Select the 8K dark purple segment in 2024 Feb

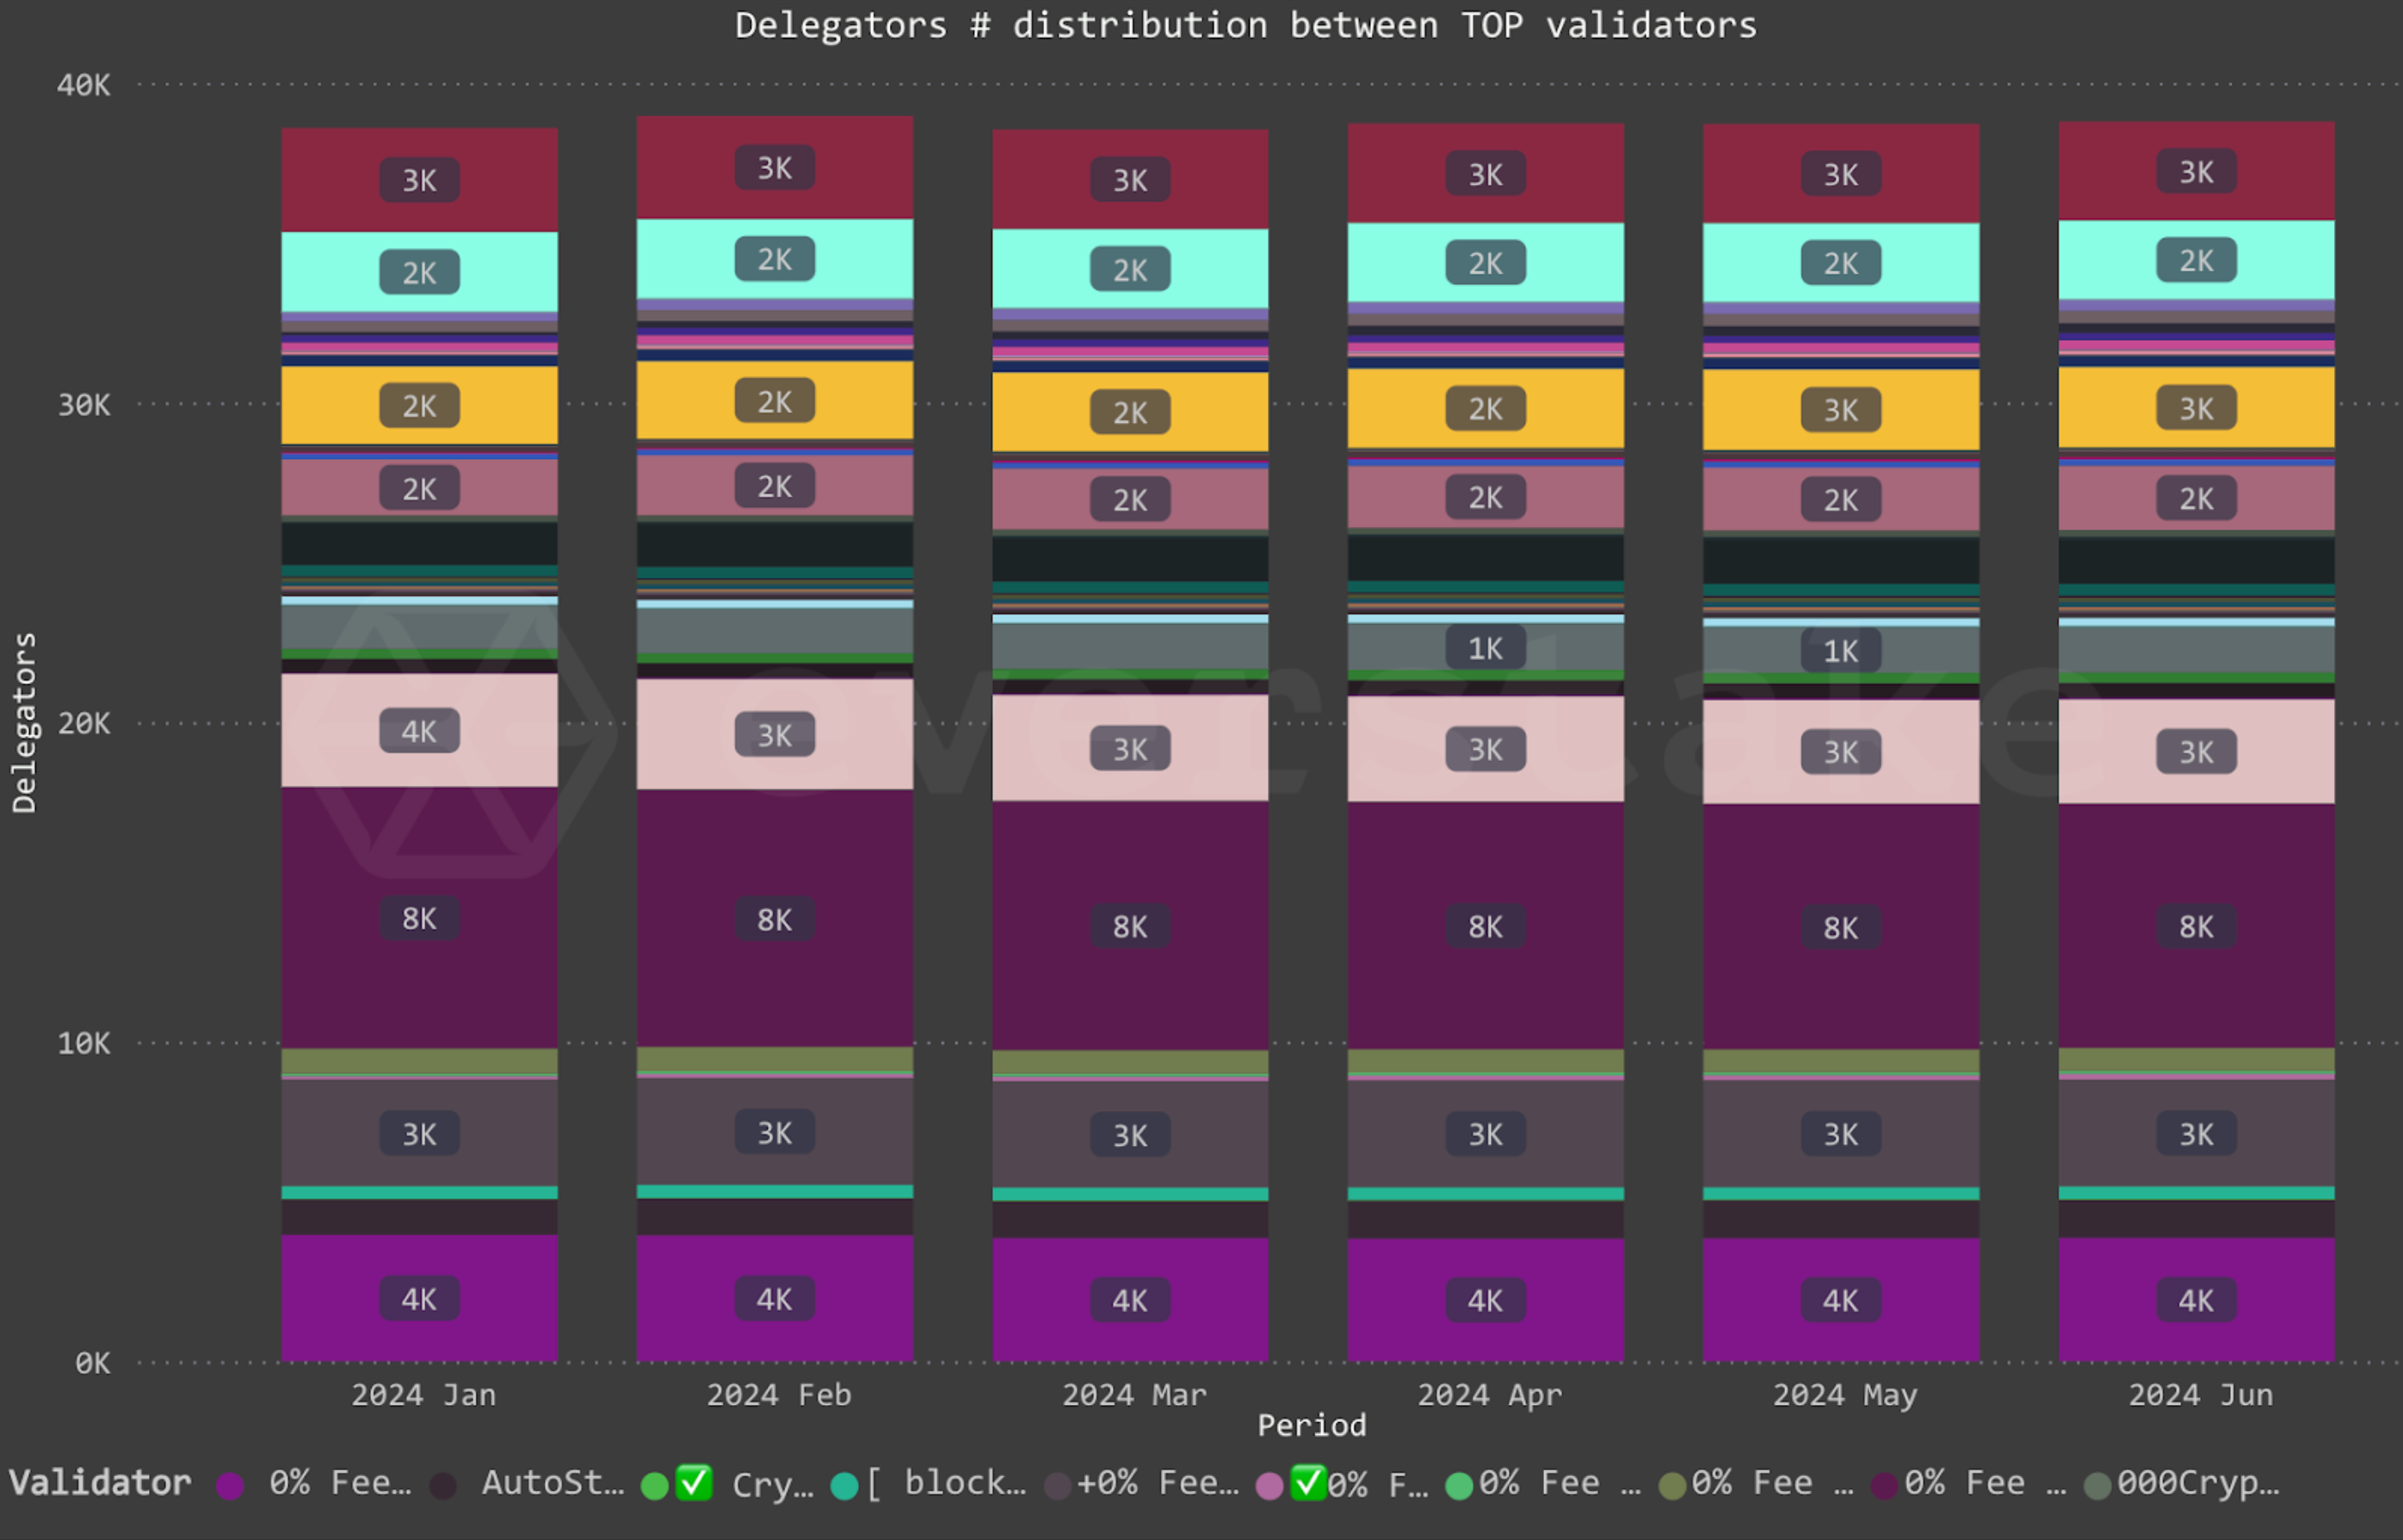pyautogui.click(x=775, y=919)
